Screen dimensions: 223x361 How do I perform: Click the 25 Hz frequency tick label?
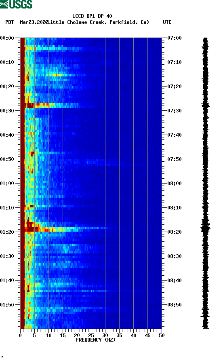tap(91, 336)
